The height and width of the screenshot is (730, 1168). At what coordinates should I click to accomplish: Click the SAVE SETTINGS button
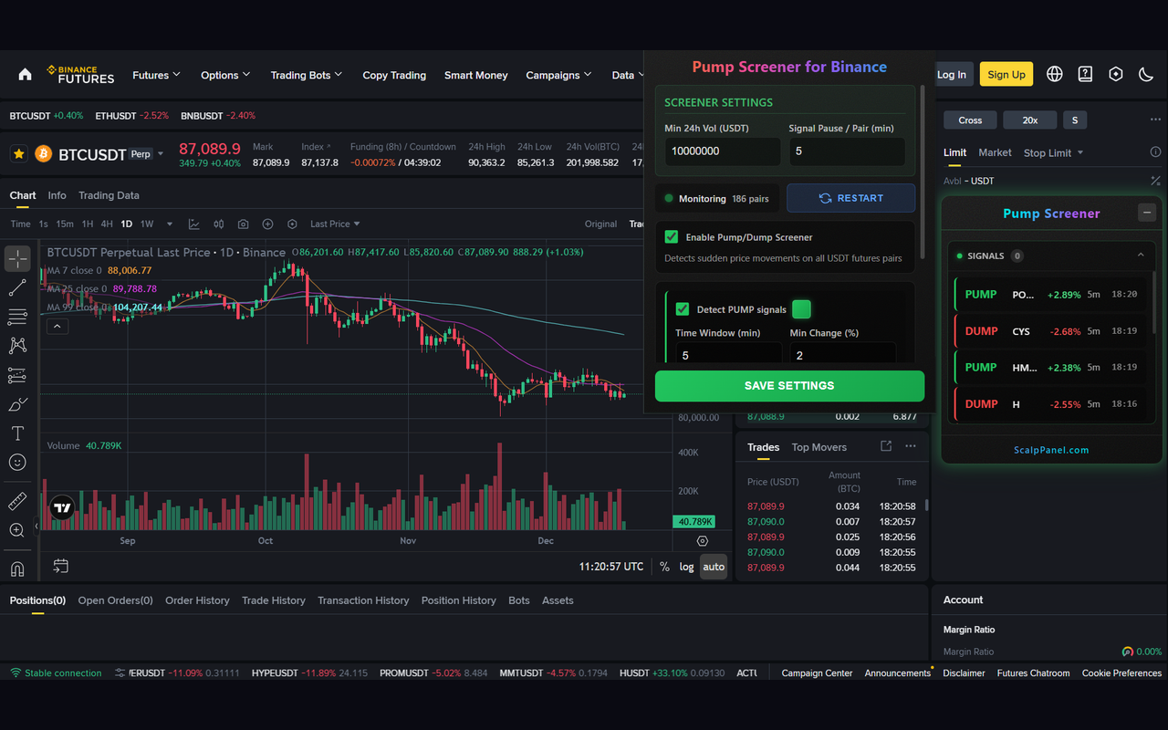tap(789, 386)
